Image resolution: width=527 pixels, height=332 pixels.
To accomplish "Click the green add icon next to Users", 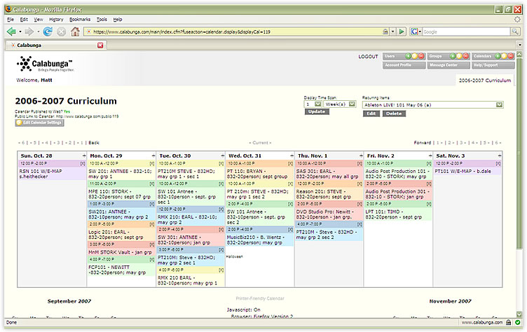I will [x=408, y=55].
